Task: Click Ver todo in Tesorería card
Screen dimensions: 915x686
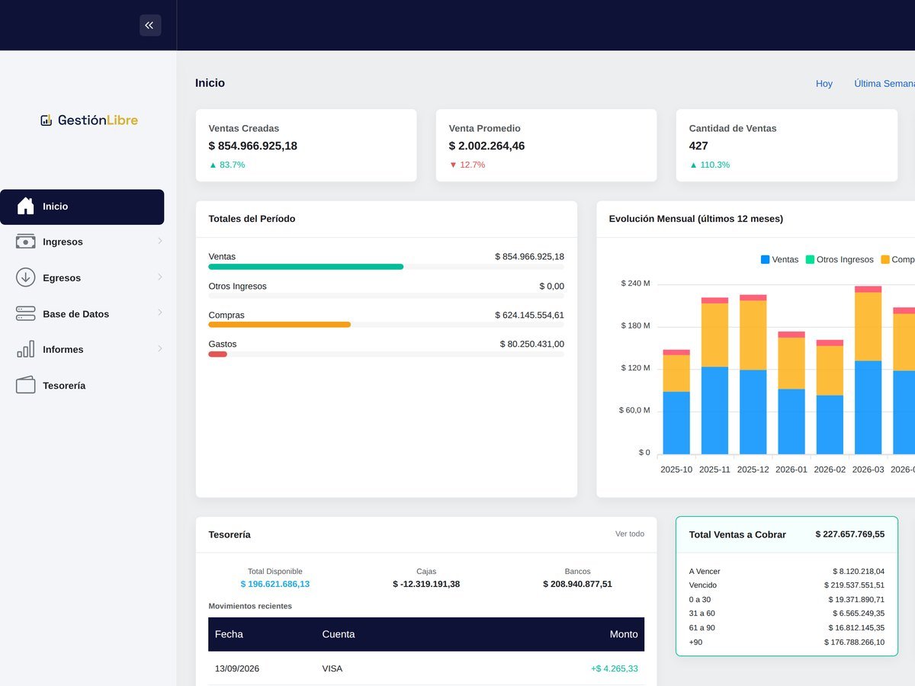Action: pyautogui.click(x=630, y=534)
